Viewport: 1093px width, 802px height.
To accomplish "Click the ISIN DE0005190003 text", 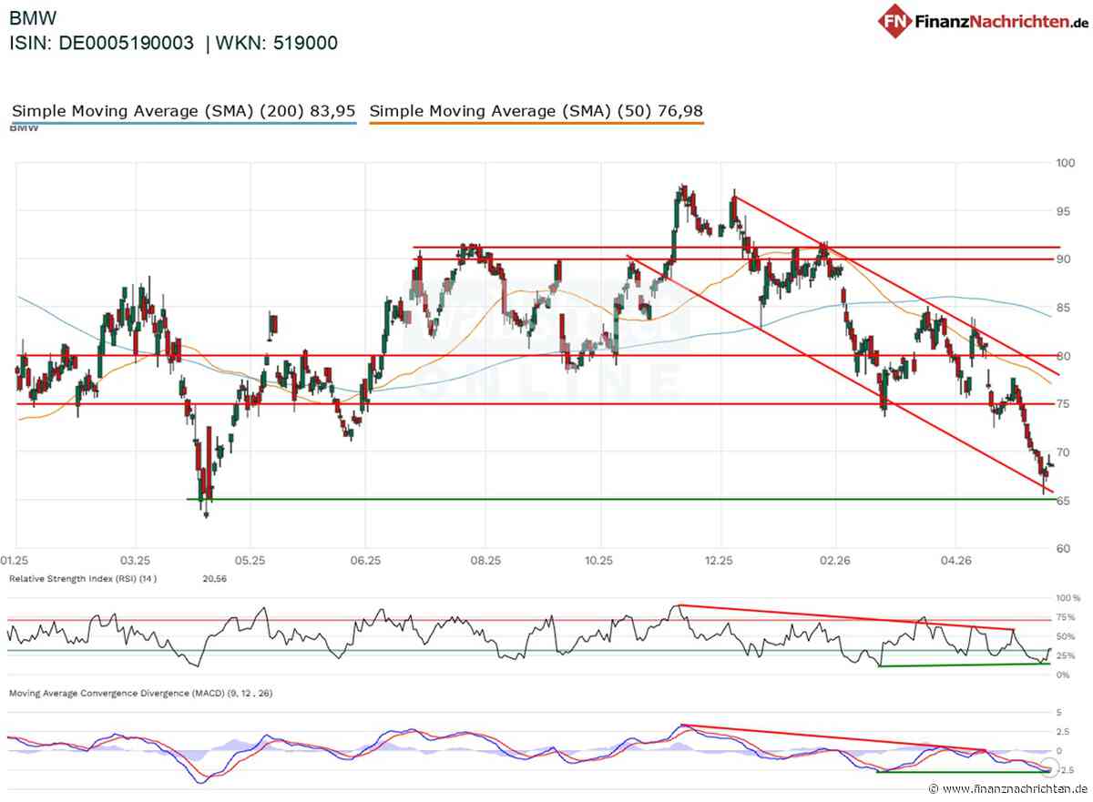I will pyautogui.click(x=101, y=42).
